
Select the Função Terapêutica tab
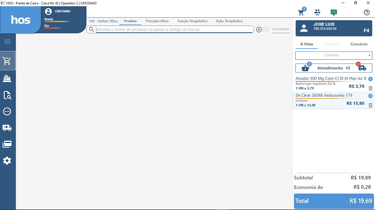[x=192, y=21]
